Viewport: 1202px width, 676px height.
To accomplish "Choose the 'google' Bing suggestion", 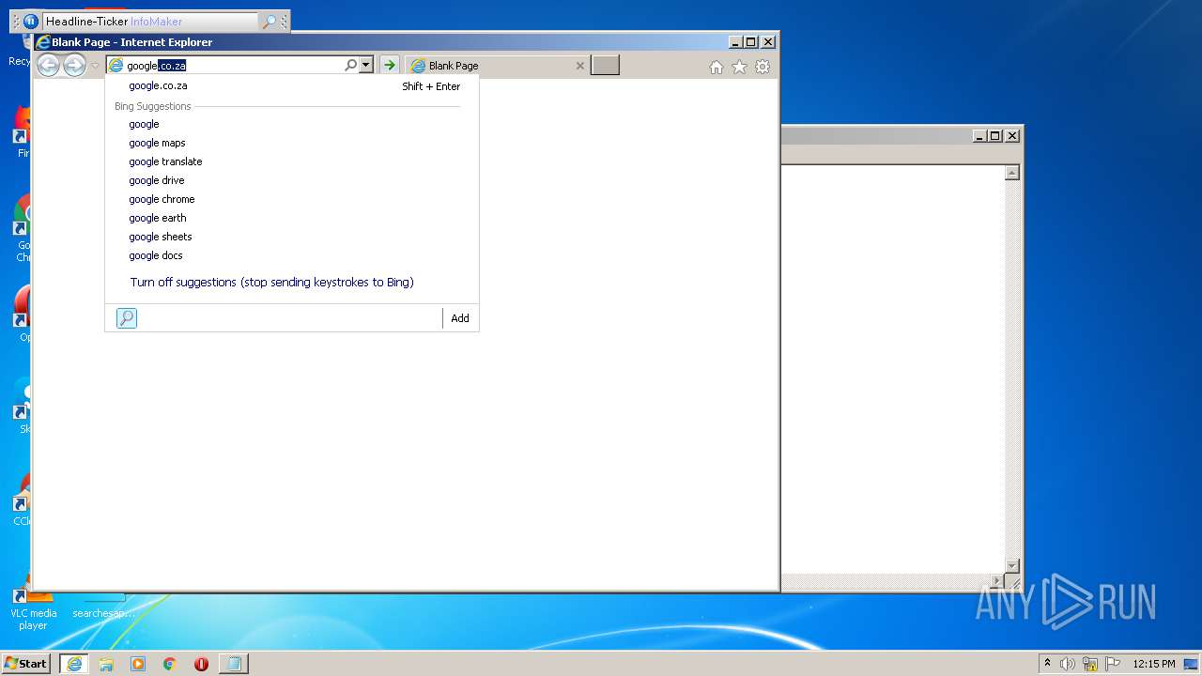I will [x=292, y=124].
